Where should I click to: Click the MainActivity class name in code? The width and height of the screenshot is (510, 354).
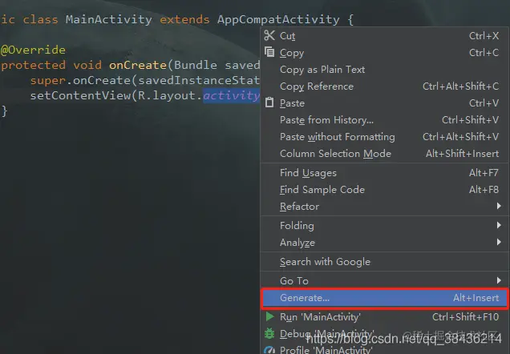pyautogui.click(x=108, y=19)
